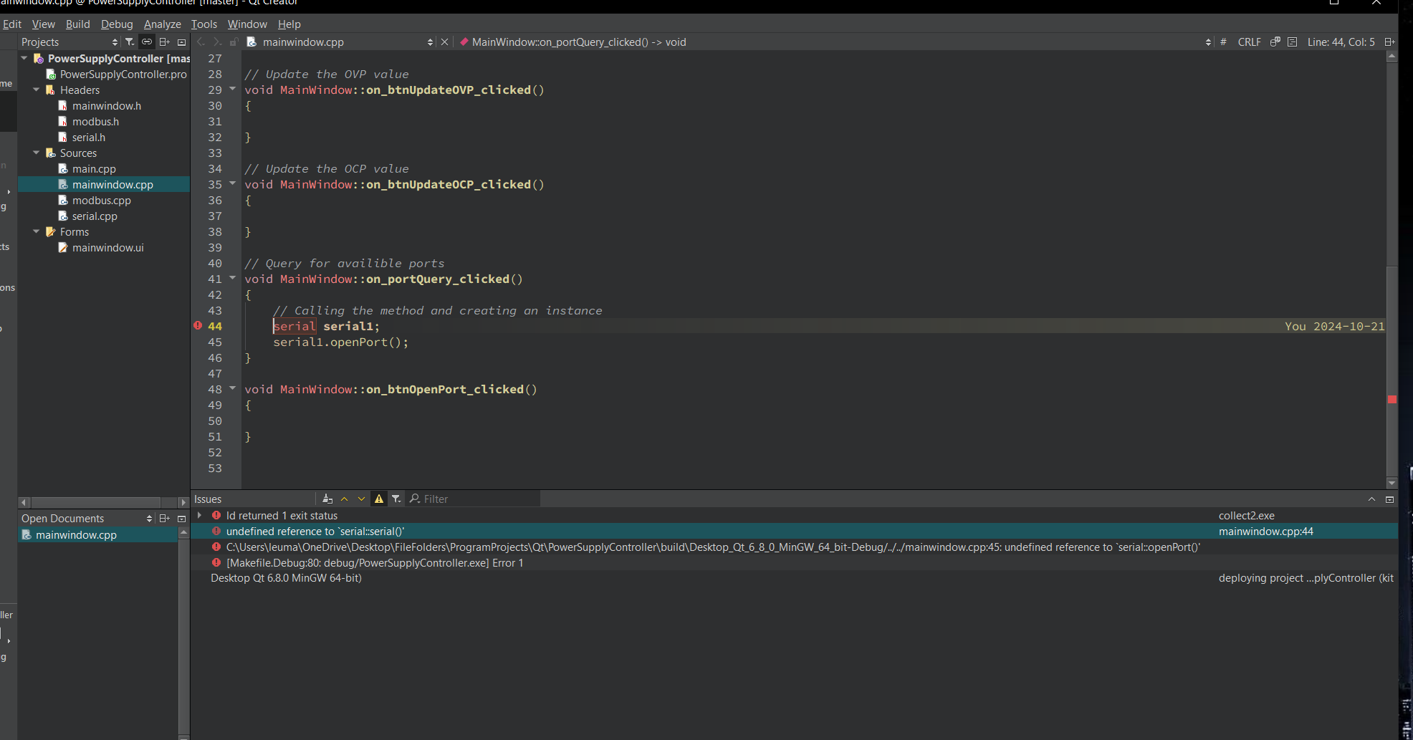1413x740 pixels.
Task: Fold the on_btnOpenPort_clicked function at line 48
Action: [232, 389]
